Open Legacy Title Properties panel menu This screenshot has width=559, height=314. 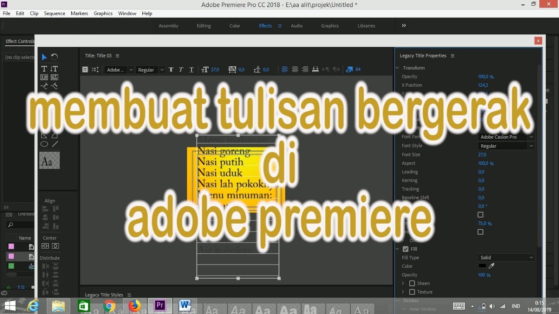point(452,56)
